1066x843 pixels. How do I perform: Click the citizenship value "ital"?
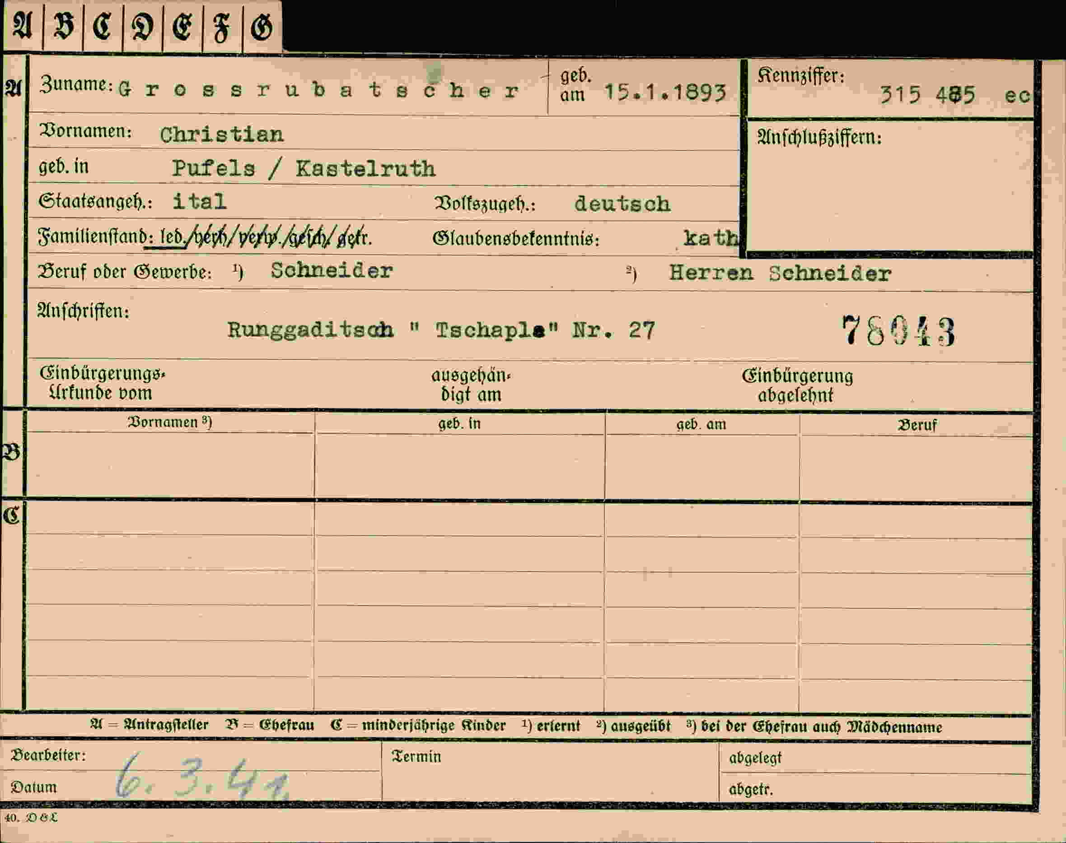tap(200, 201)
